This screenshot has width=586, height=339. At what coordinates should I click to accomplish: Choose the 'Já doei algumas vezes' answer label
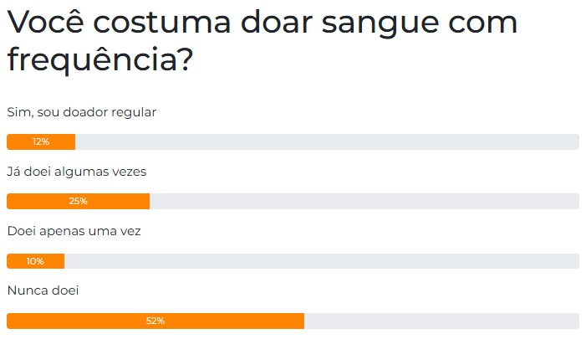(x=77, y=172)
